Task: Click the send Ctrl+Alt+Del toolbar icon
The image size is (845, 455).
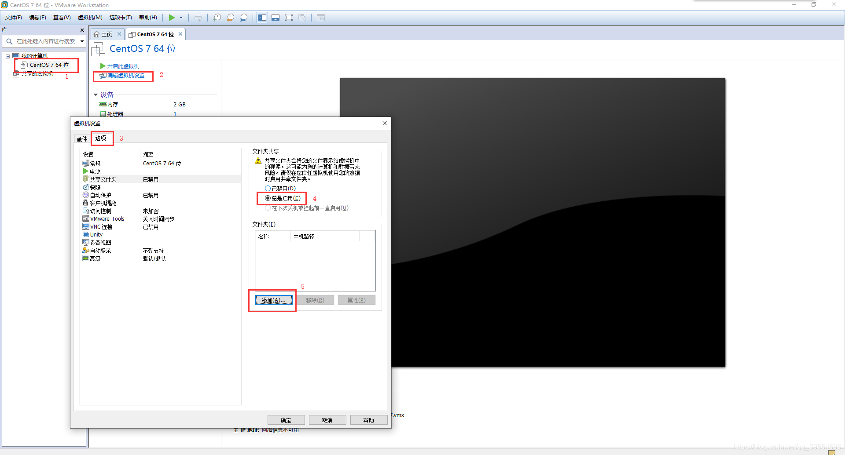Action: (198, 18)
